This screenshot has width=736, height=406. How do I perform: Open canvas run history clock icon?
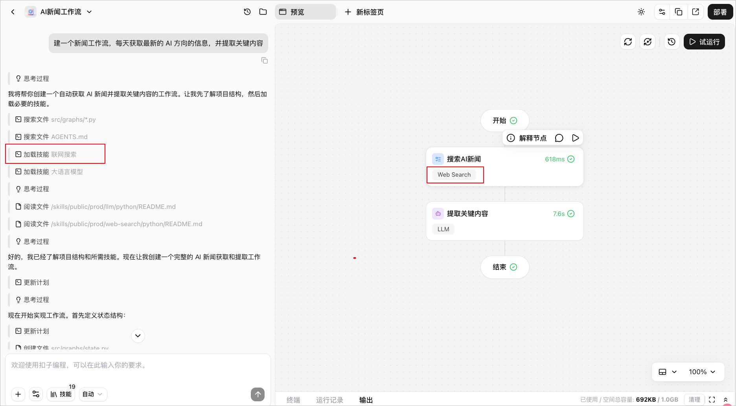pos(672,42)
